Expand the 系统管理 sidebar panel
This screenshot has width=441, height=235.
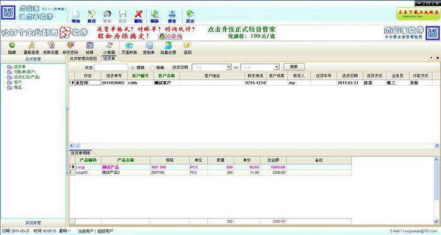point(33,222)
